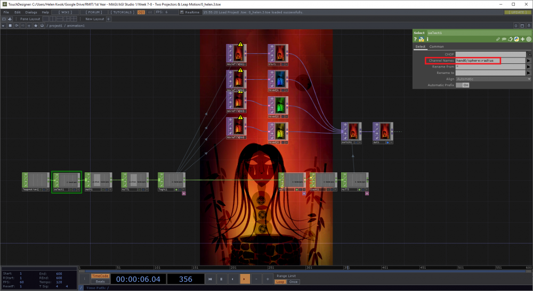
Task: Open the parameter edit pencil icon
Action: tap(498, 39)
